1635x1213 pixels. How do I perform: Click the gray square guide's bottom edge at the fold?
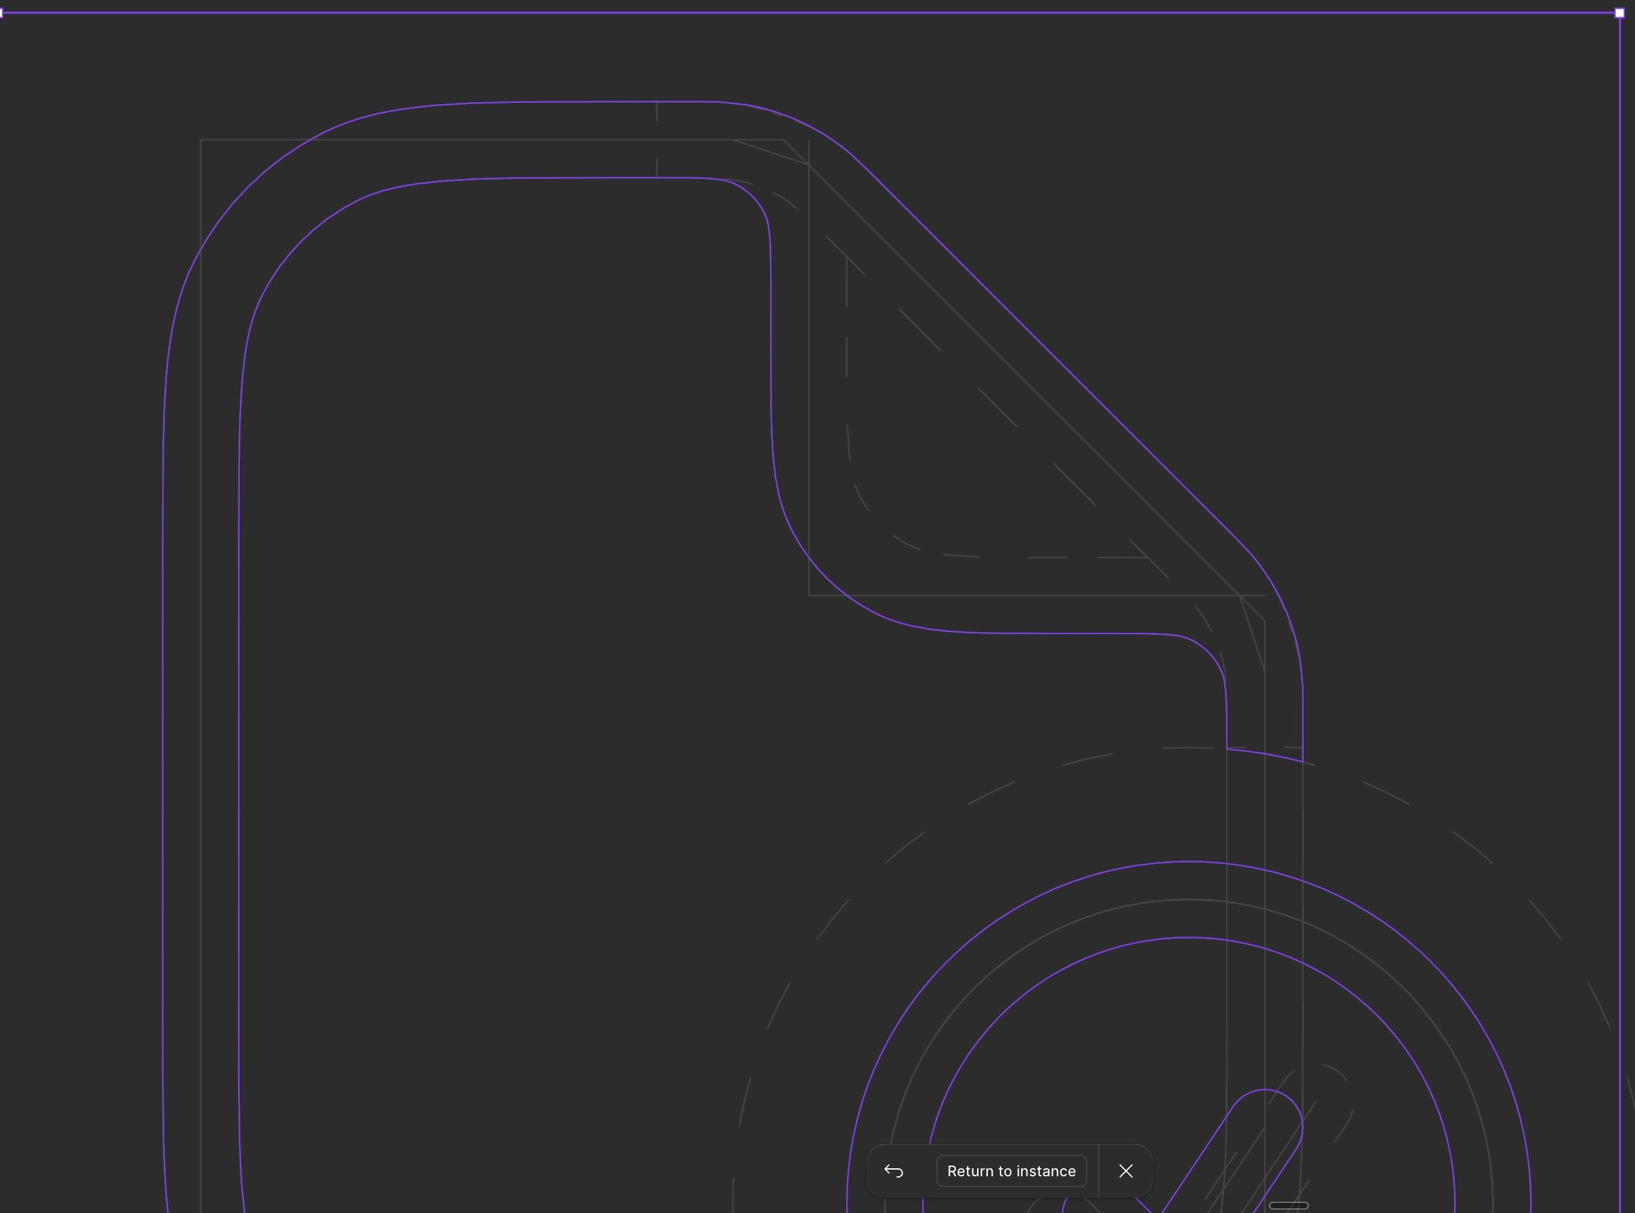pos(1029,595)
